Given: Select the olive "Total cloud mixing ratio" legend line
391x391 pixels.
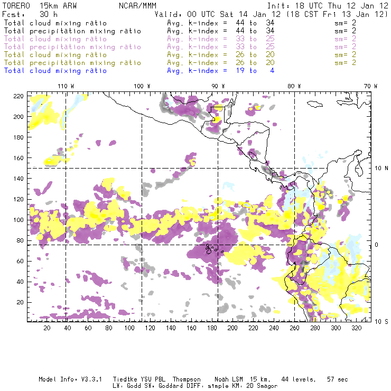Looking at the screenshot, I should coord(55,54).
